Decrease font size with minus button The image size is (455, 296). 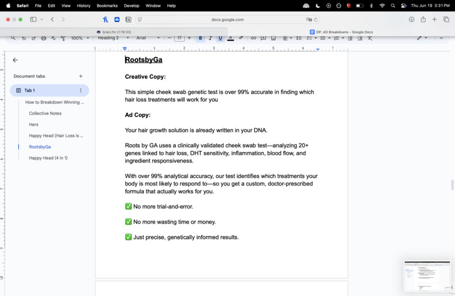pos(169,38)
